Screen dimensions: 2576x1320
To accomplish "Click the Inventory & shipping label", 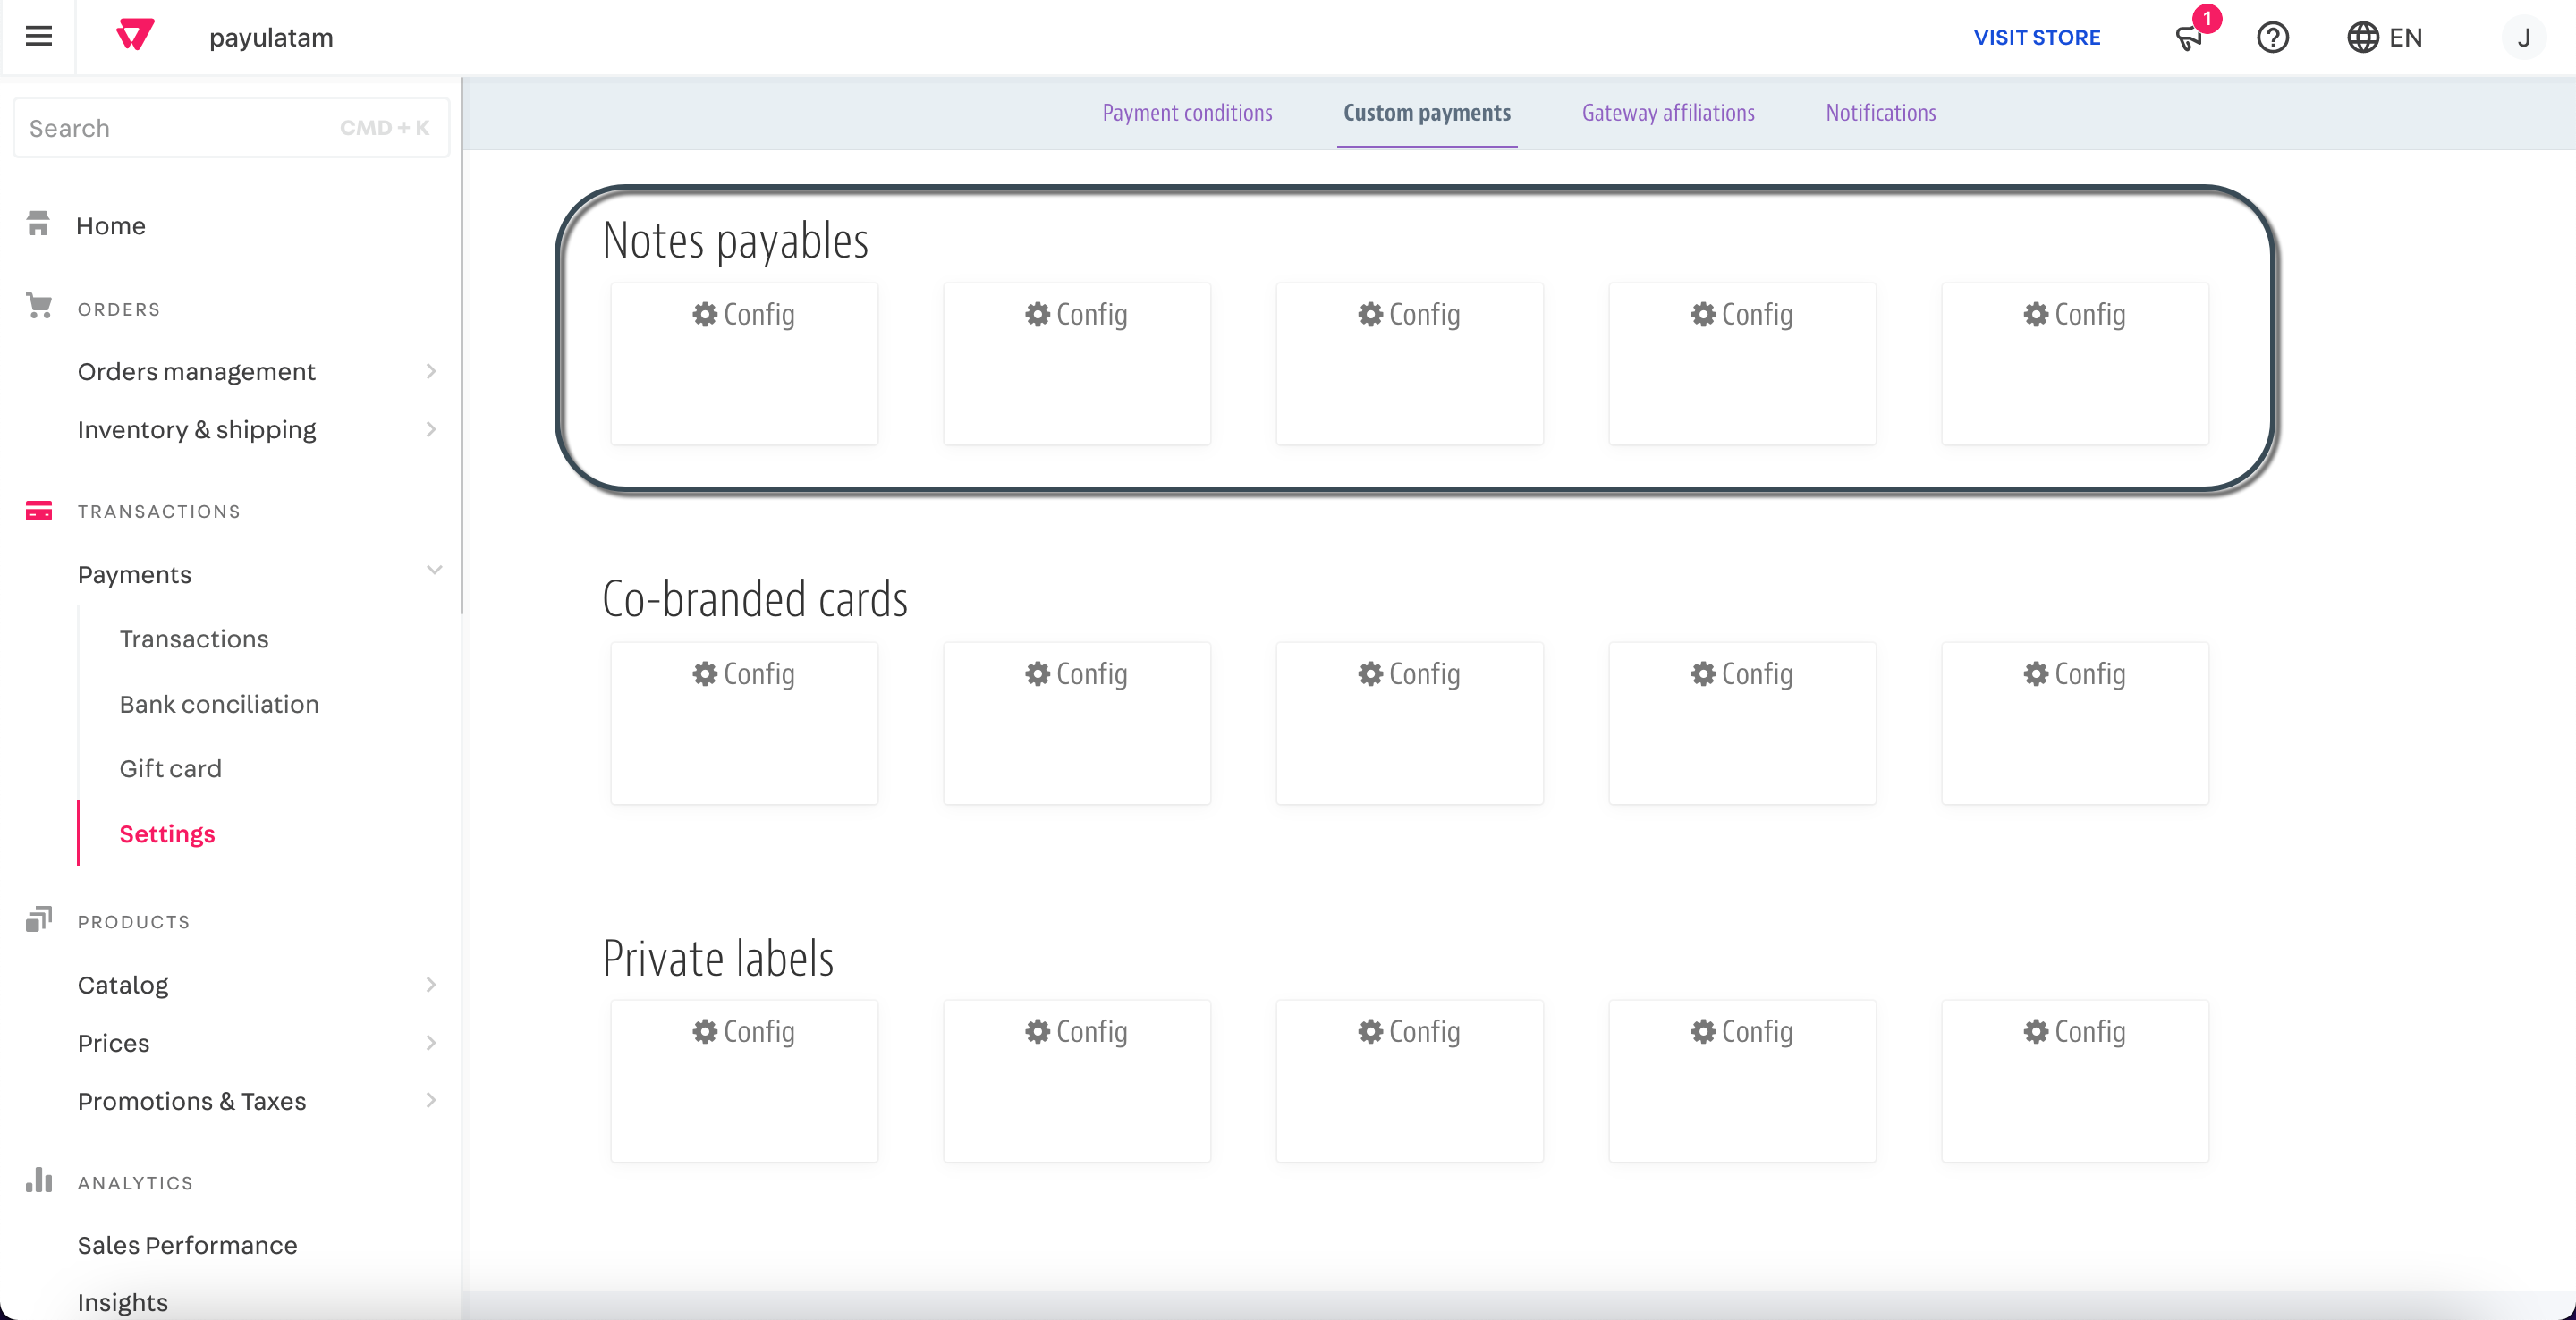I will click(x=196, y=430).
